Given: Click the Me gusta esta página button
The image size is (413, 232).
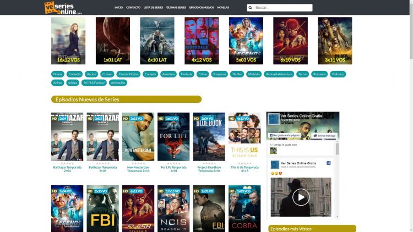Looking at the screenshot, I should click(285, 135).
